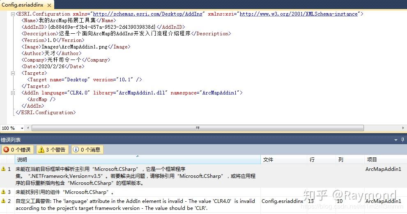Click the CLR4.0 language attribute value

pos(79,93)
